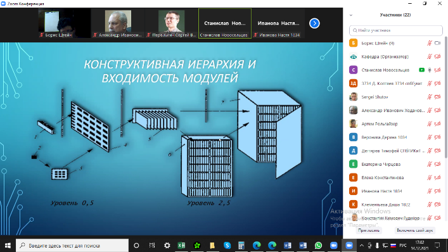The image size is (448, 252).
Task: Select Иванова Настя 1834 participant tile
Action: click(278, 23)
